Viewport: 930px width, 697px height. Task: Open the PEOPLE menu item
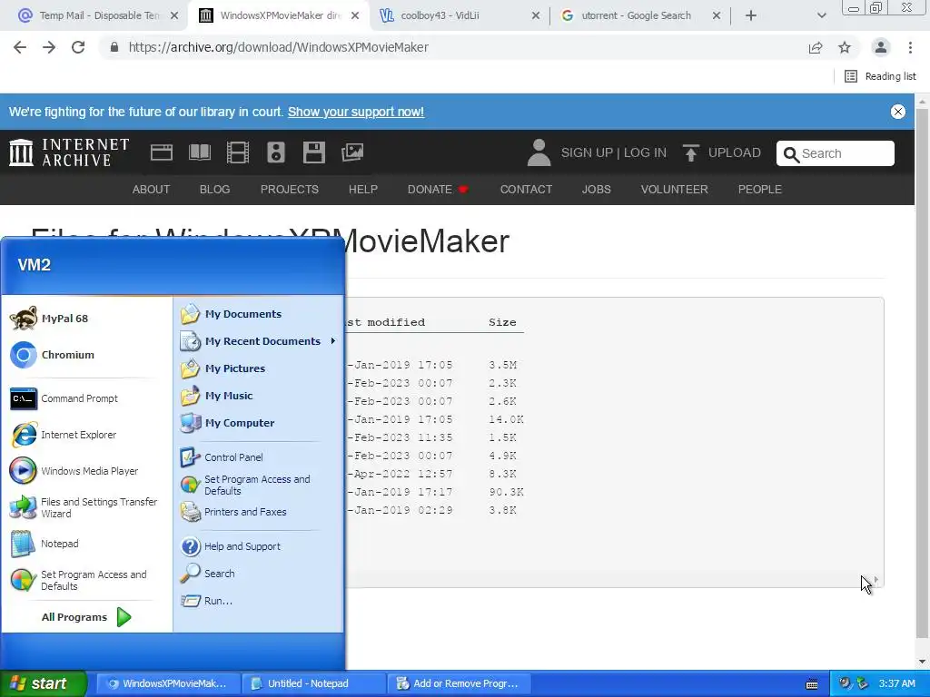tap(760, 190)
